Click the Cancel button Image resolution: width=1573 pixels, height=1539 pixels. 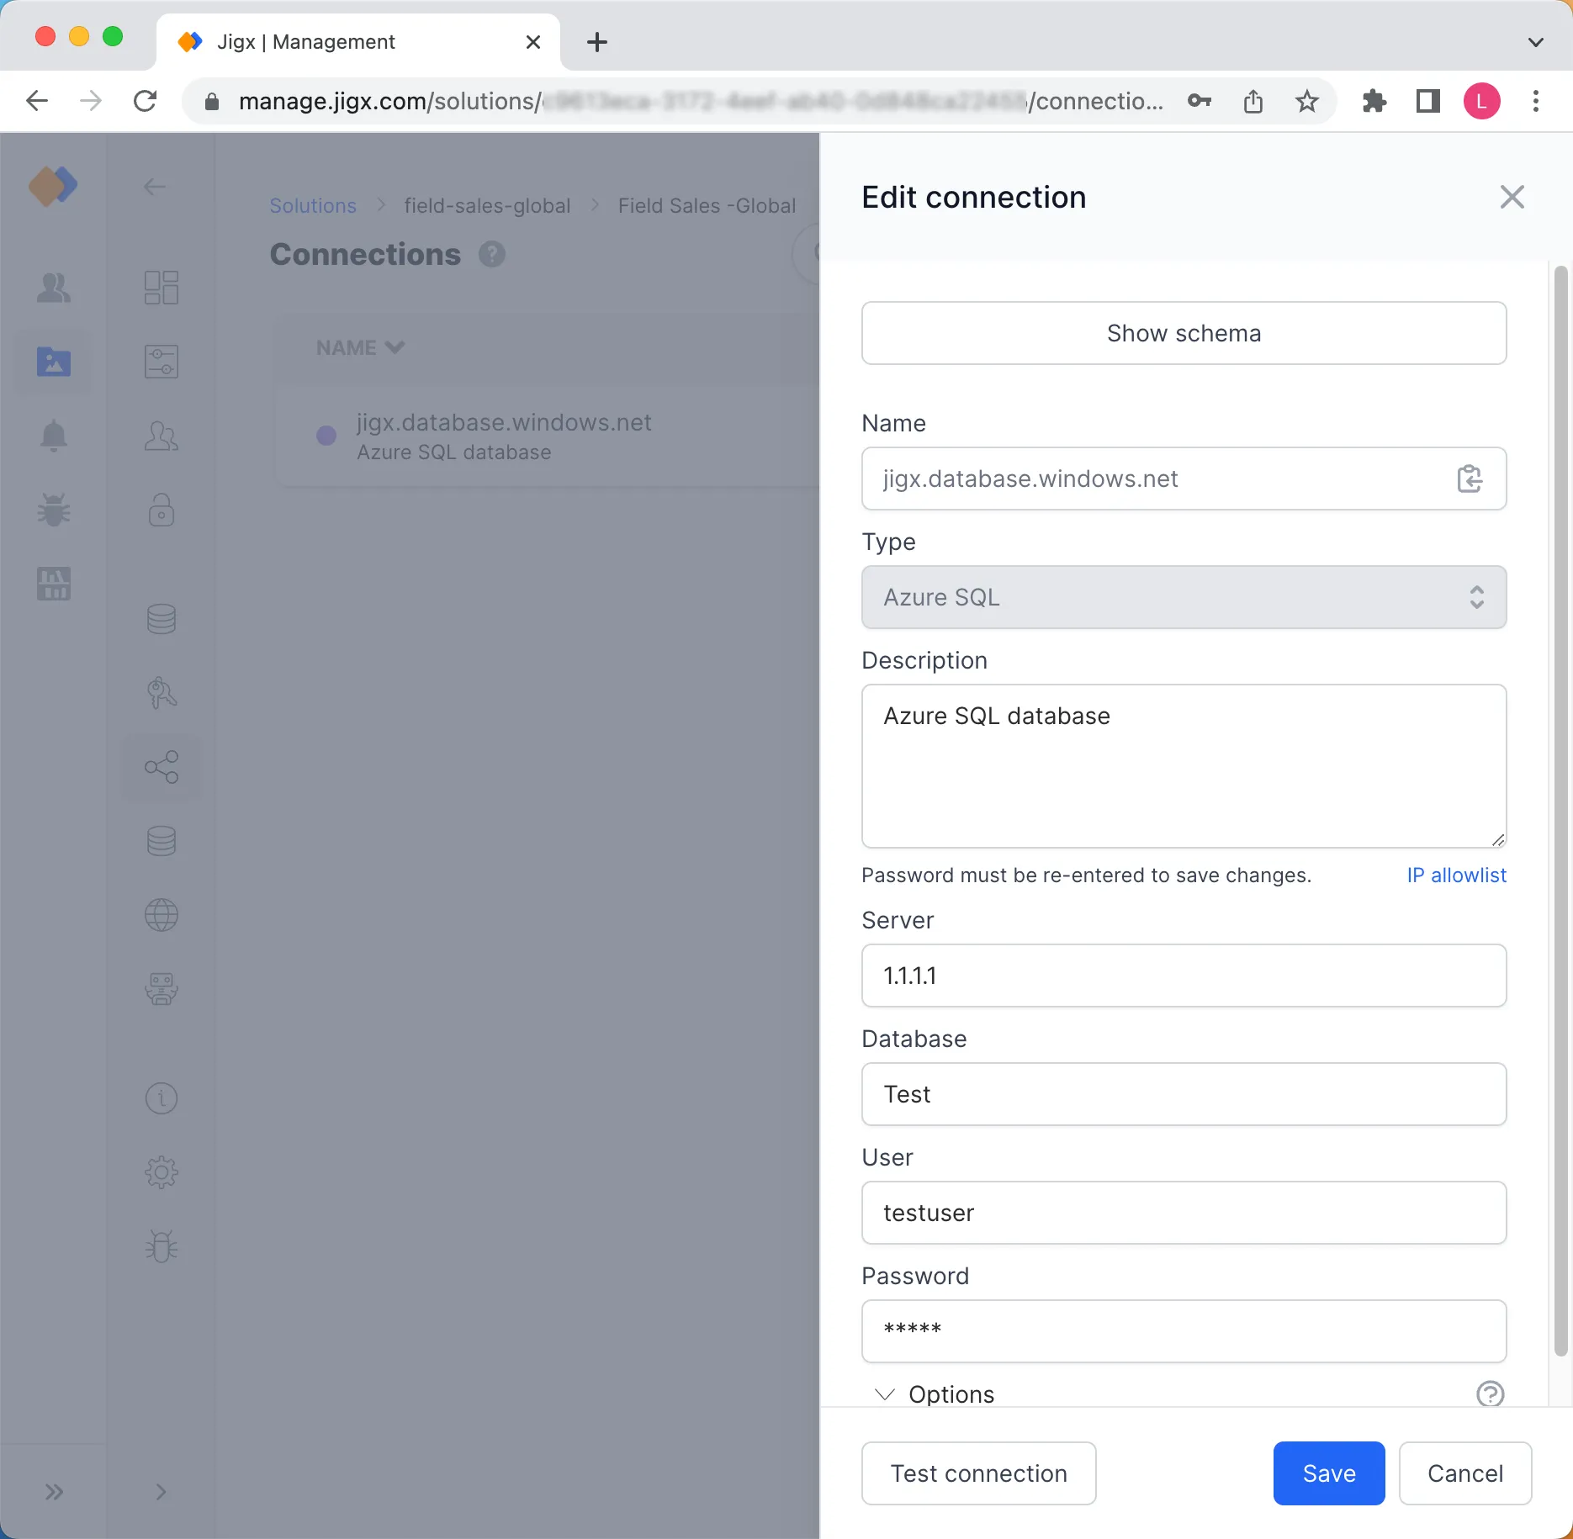tap(1465, 1473)
